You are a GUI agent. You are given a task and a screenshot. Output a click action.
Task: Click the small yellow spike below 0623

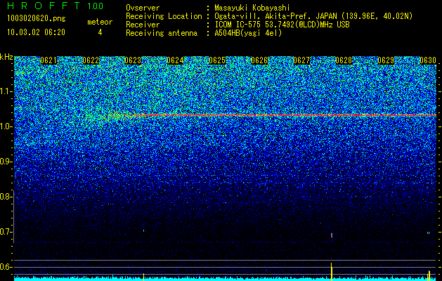144,277
